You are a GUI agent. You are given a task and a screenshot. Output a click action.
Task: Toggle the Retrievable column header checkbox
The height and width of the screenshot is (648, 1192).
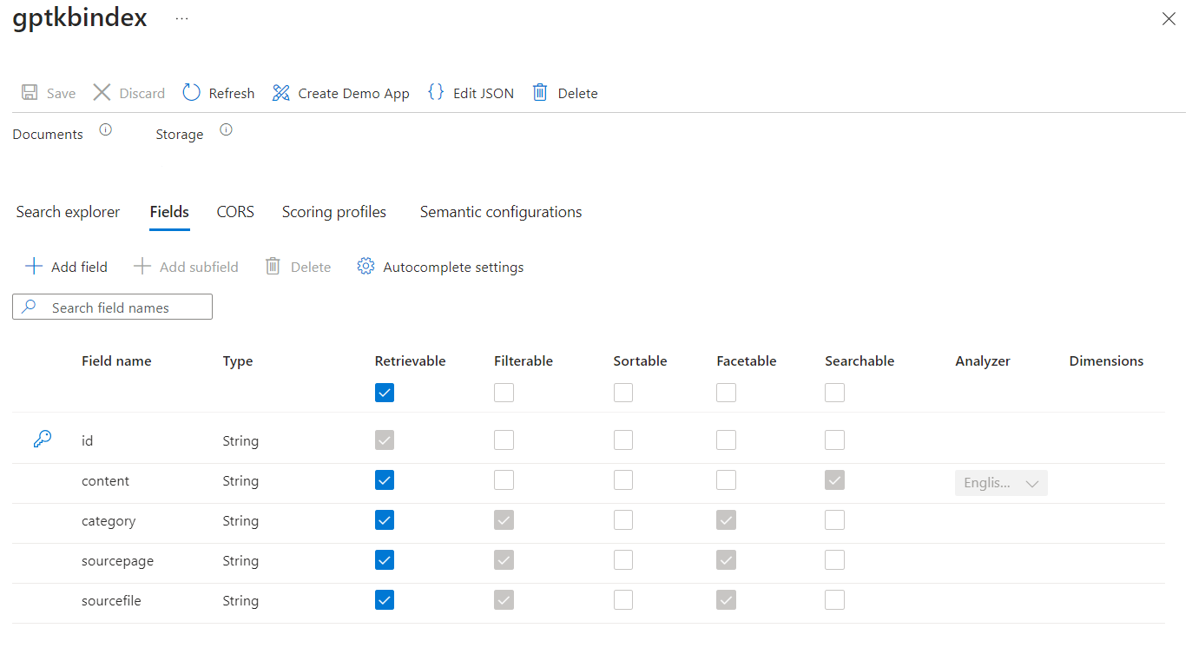click(x=385, y=393)
